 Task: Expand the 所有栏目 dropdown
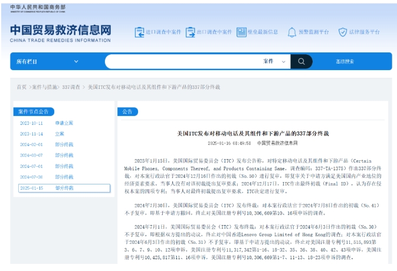coord(47,61)
